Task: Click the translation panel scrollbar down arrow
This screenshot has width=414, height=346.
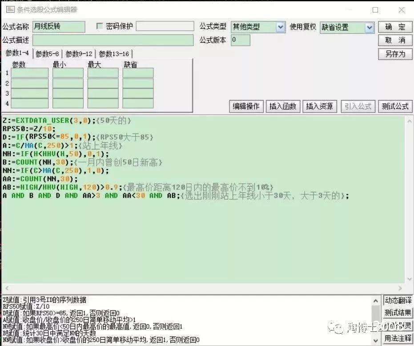Action: point(375,340)
